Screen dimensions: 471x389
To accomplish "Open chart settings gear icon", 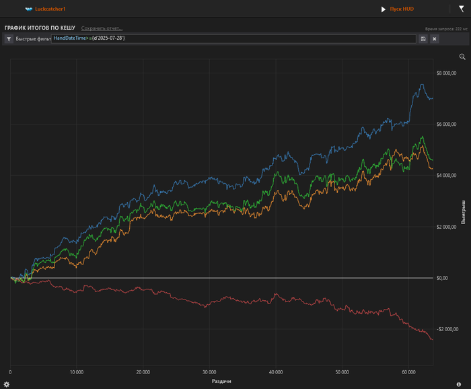I will coord(6,384).
